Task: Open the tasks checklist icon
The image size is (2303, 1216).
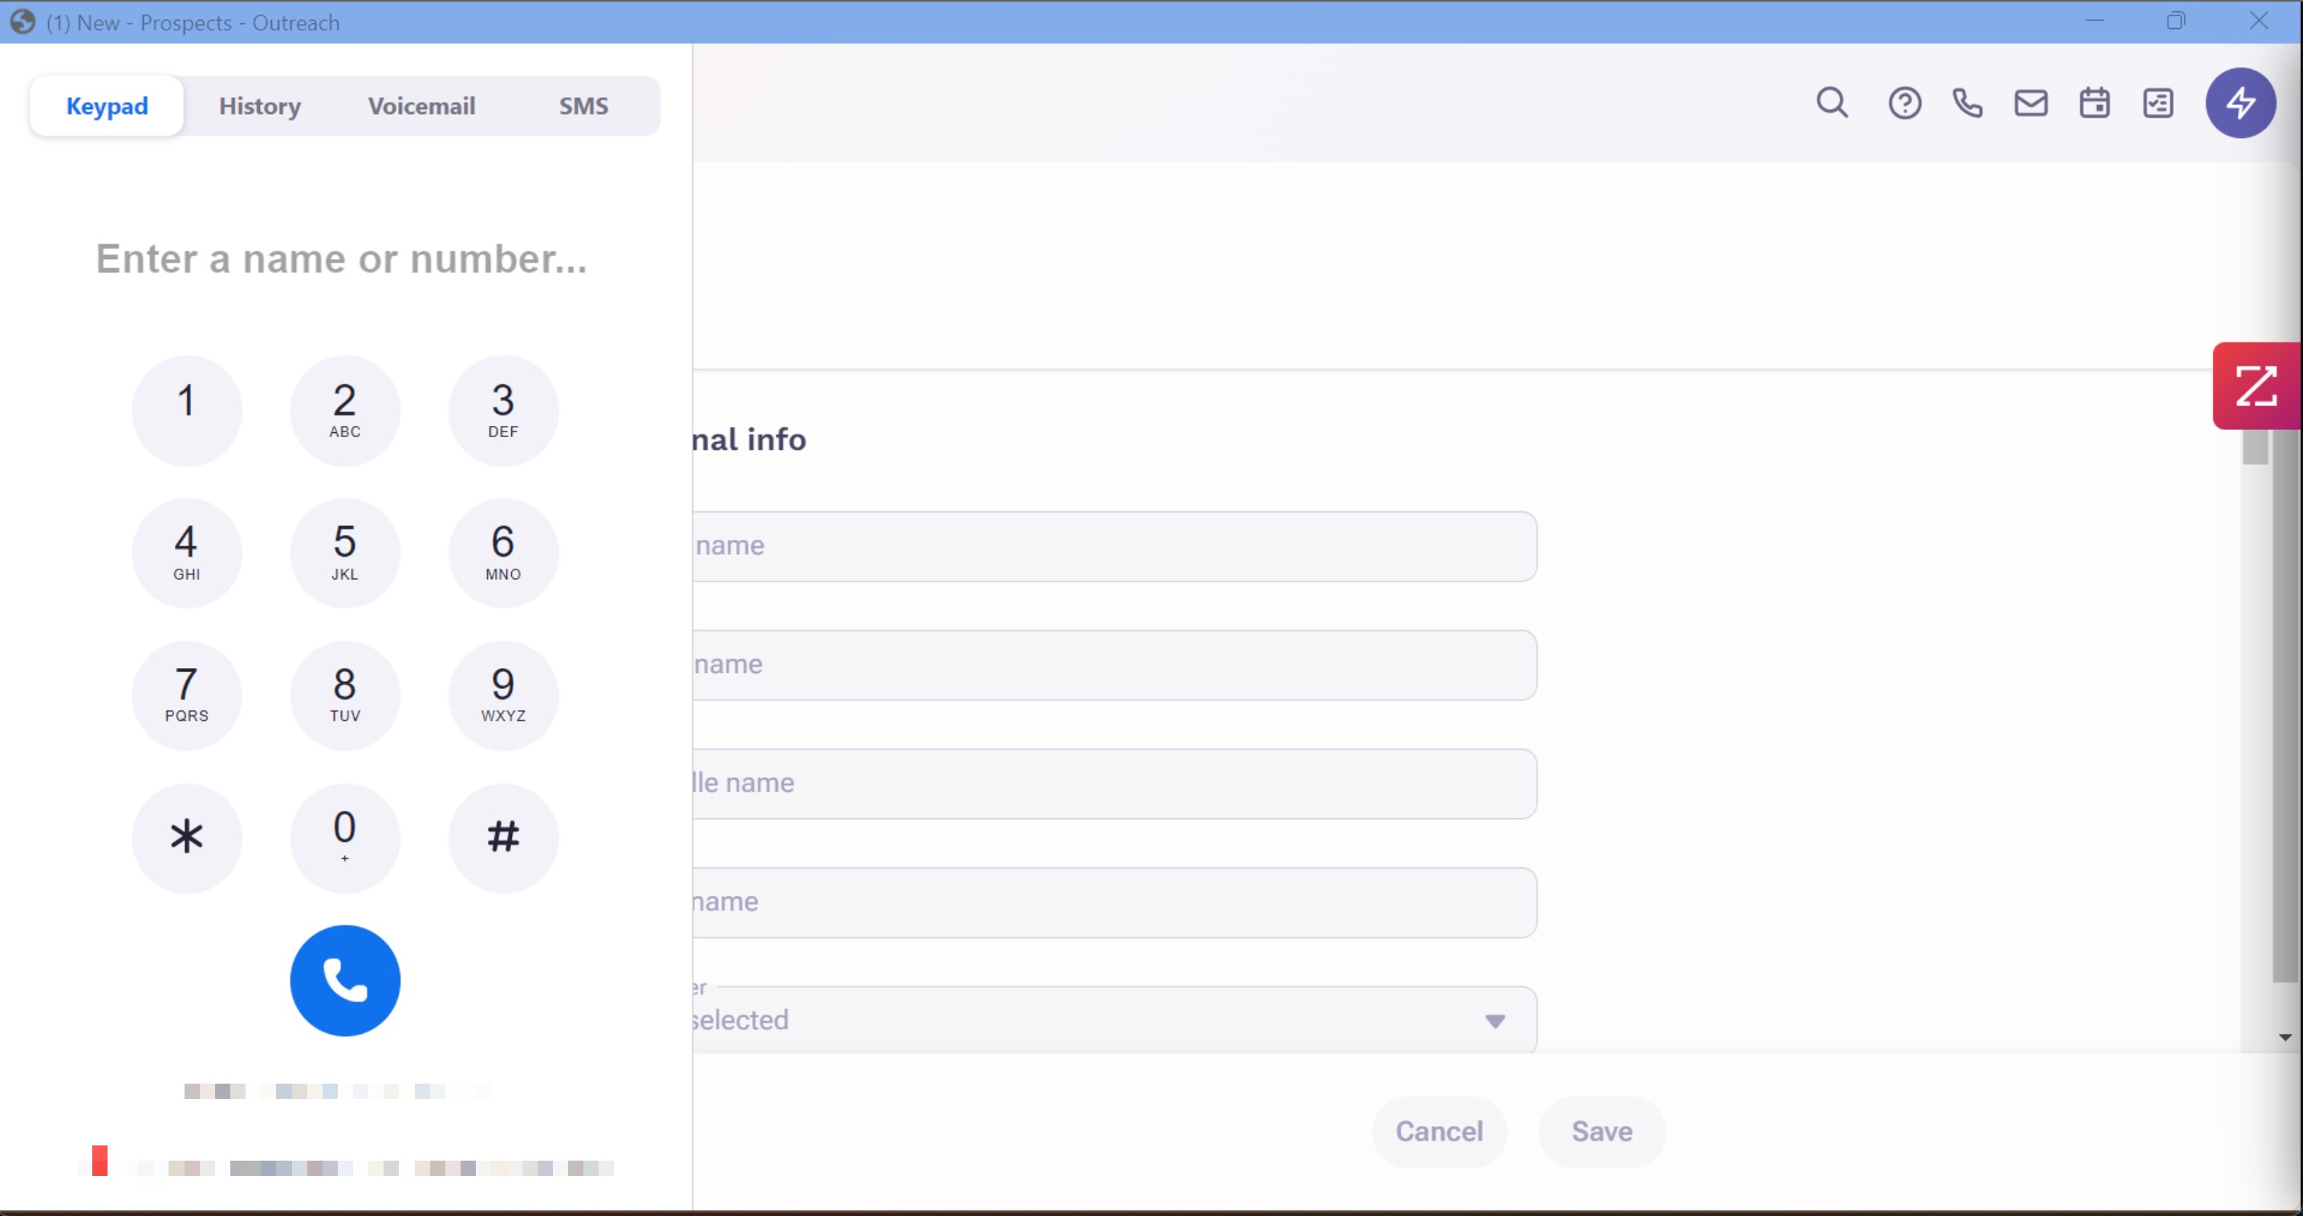Action: pos(2159,103)
